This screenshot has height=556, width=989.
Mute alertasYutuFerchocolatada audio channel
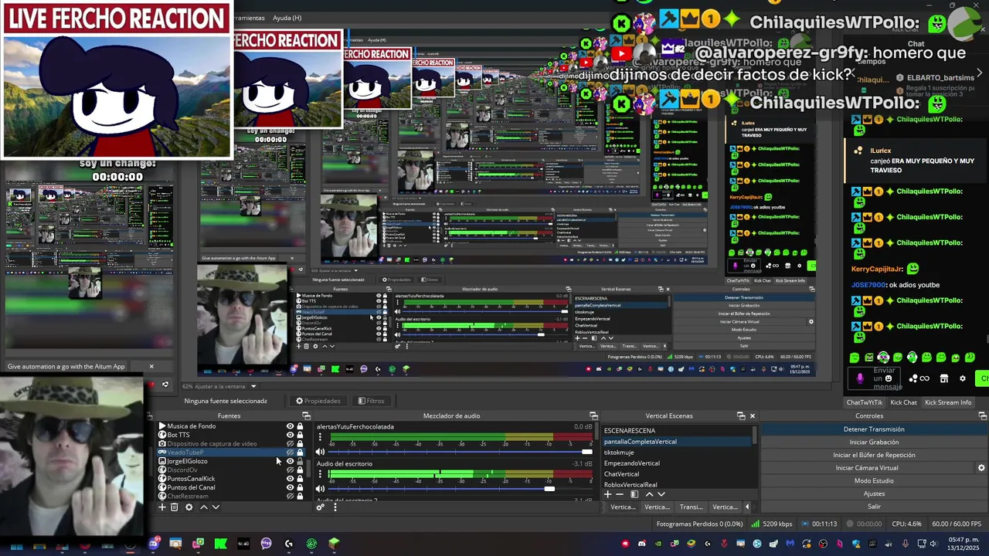tap(321, 452)
